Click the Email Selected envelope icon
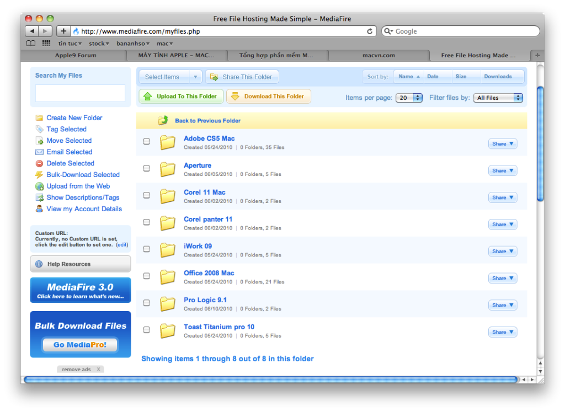Image resolution: width=565 pixels, height=412 pixels. click(39, 152)
